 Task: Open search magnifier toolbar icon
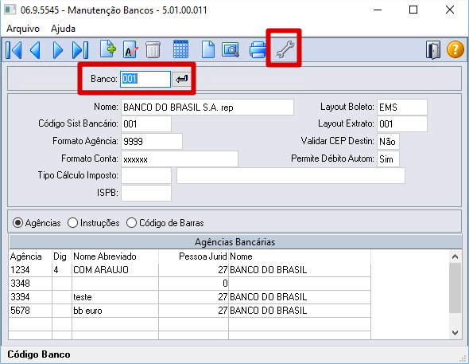pyautogui.click(x=231, y=49)
